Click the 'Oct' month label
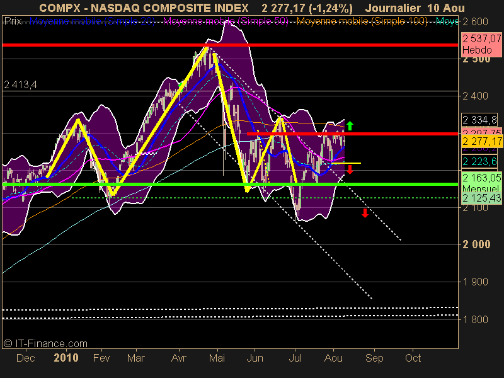The height and width of the screenshot is (378, 504). [x=413, y=358]
